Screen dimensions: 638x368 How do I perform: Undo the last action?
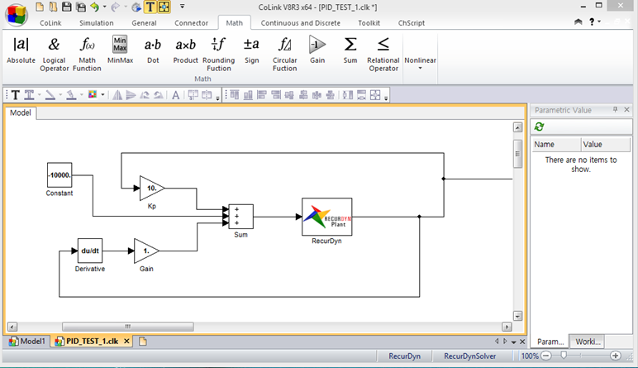[95, 7]
